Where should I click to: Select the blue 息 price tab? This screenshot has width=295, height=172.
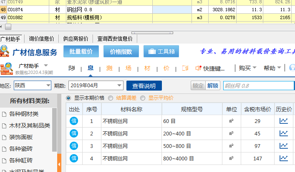[91, 68]
